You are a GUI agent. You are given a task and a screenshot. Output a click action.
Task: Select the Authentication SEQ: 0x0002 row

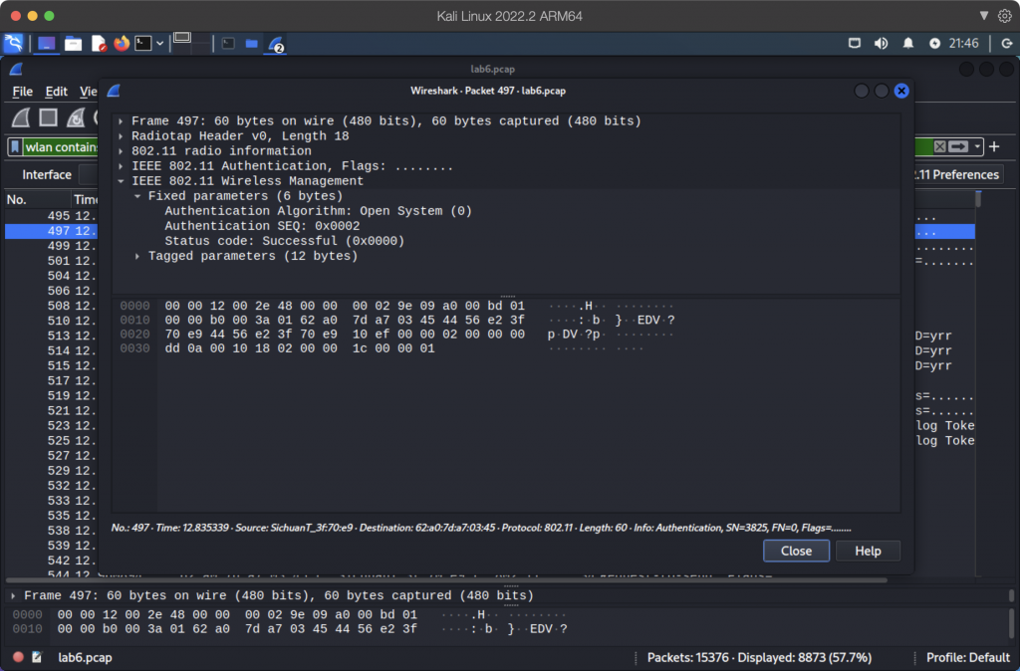(262, 226)
